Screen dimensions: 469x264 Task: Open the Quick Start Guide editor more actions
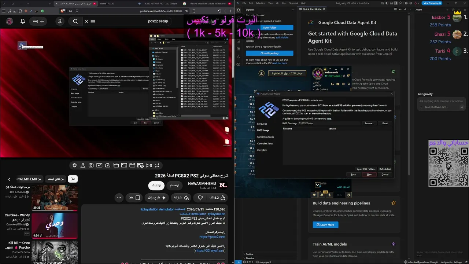tap(411, 9)
